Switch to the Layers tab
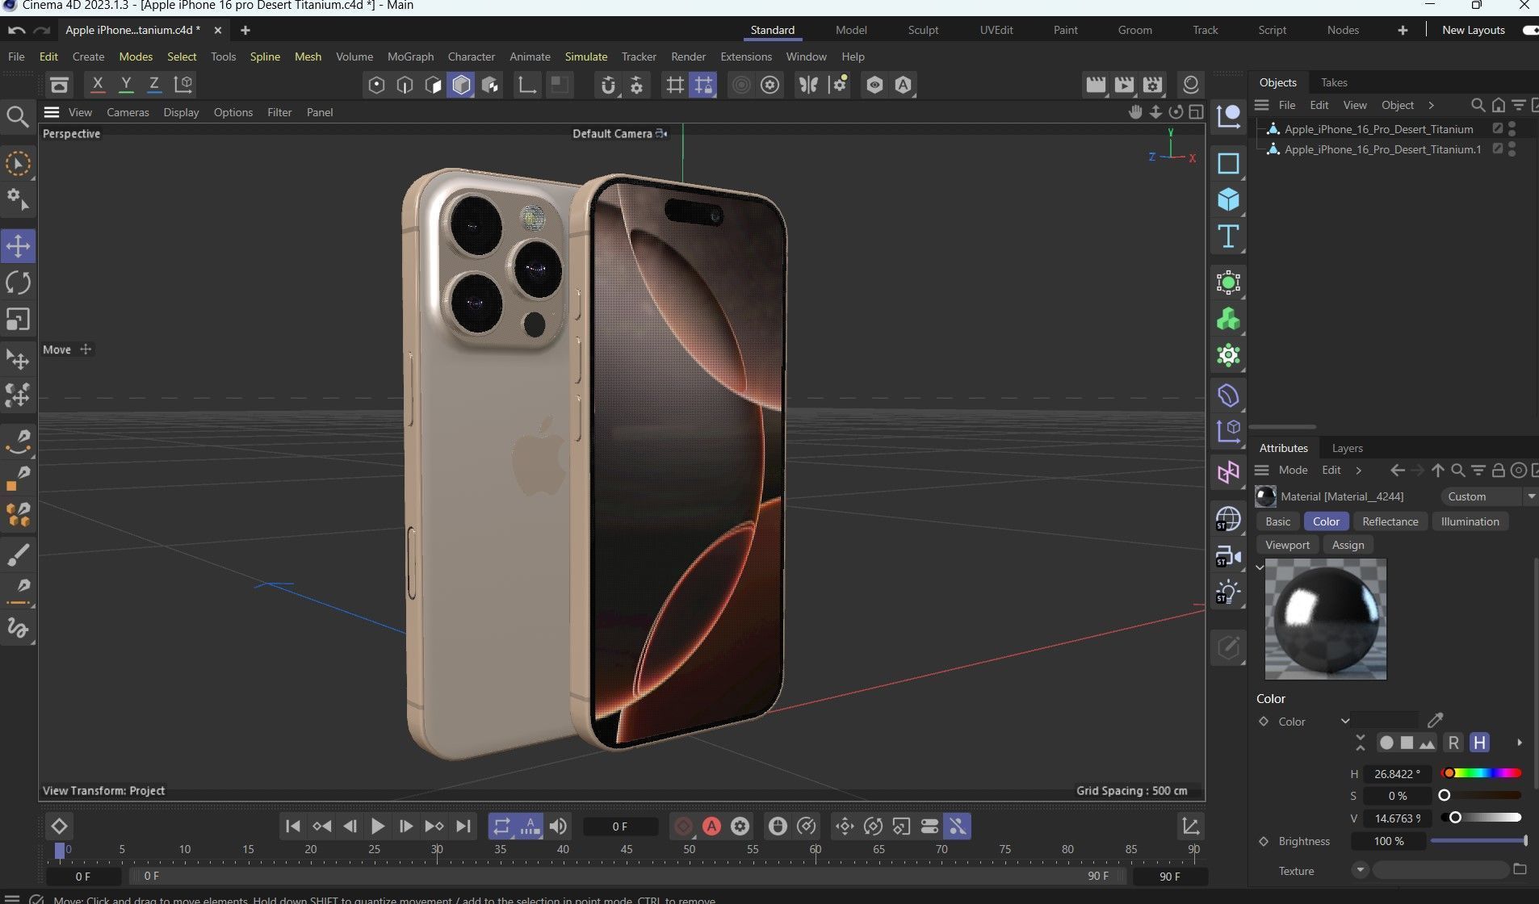 (1347, 448)
